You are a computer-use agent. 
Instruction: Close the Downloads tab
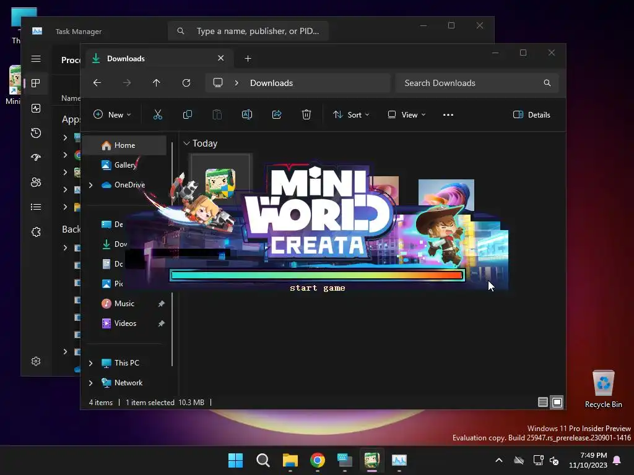(x=221, y=58)
